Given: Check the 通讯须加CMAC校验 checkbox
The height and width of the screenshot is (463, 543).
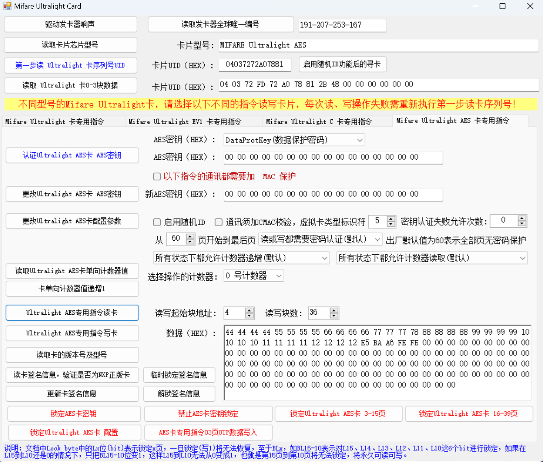Looking at the screenshot, I should click(219, 222).
